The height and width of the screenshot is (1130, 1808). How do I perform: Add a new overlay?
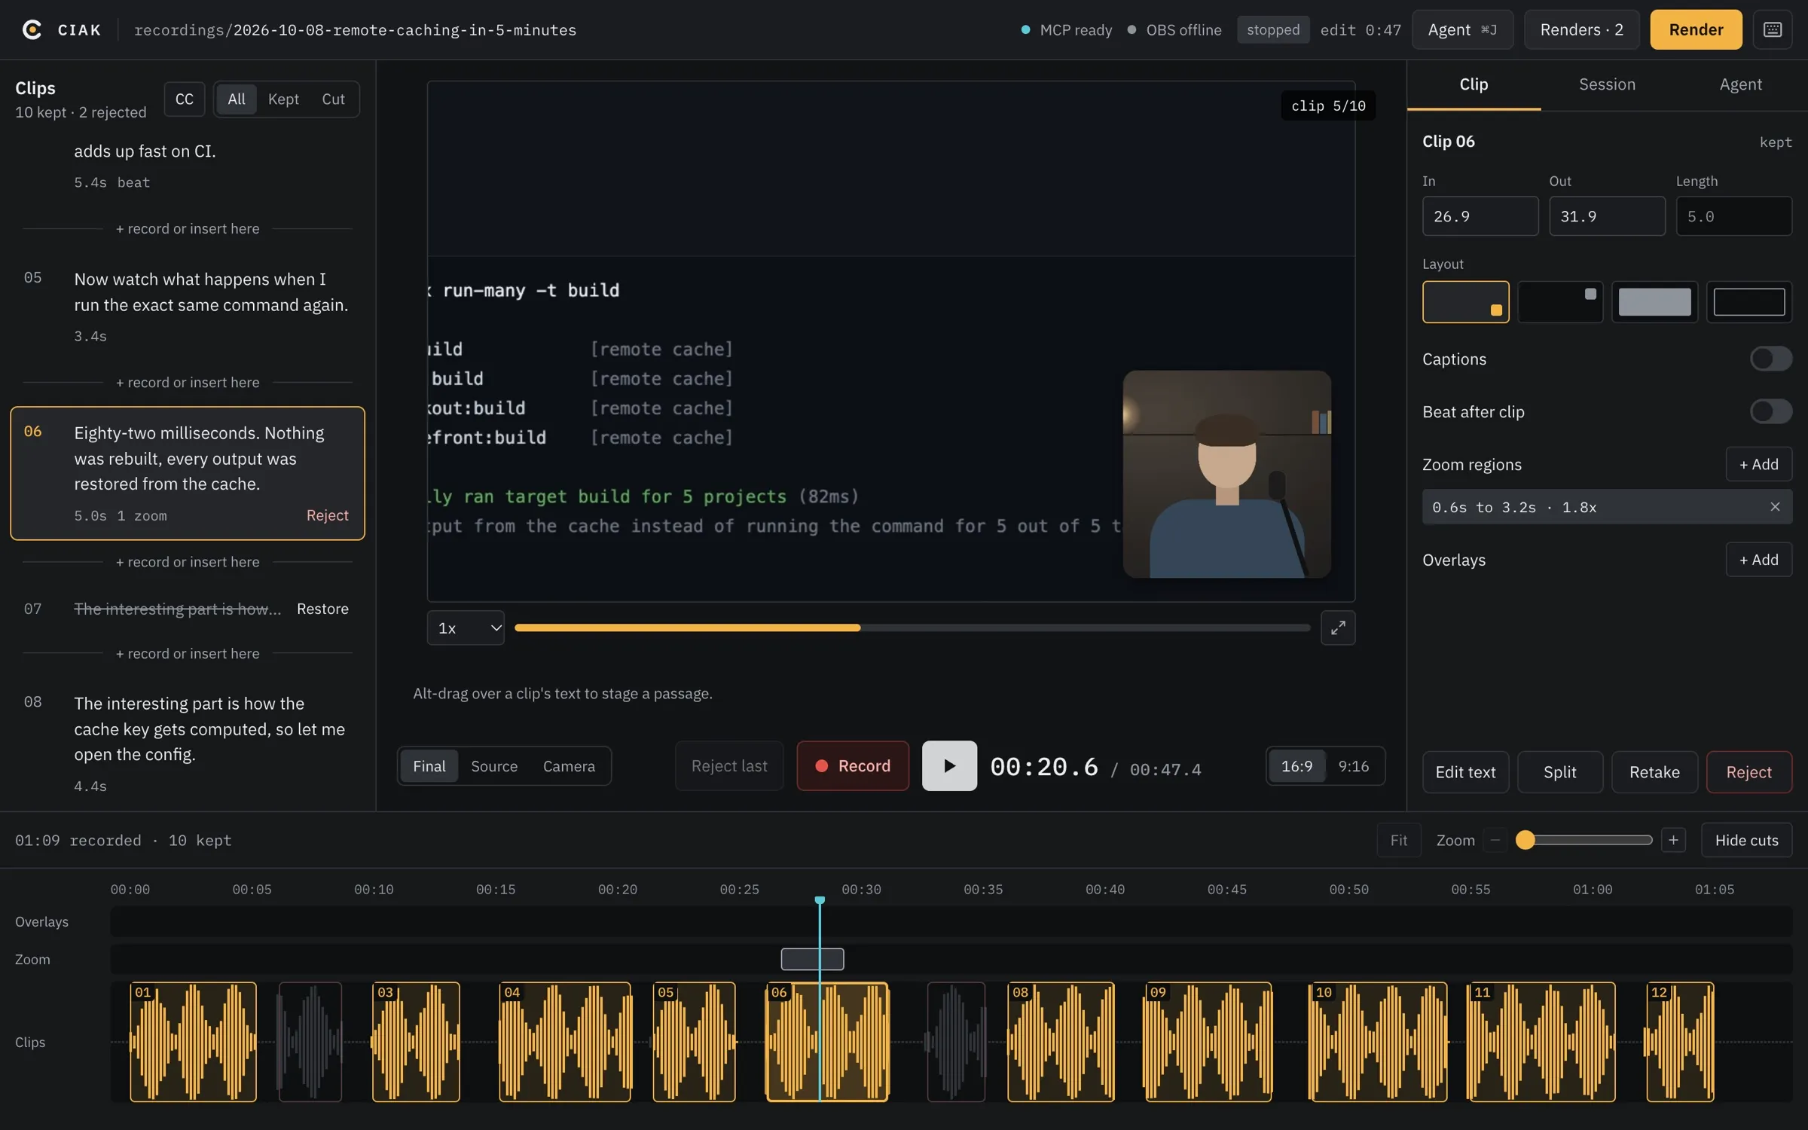pos(1758,560)
